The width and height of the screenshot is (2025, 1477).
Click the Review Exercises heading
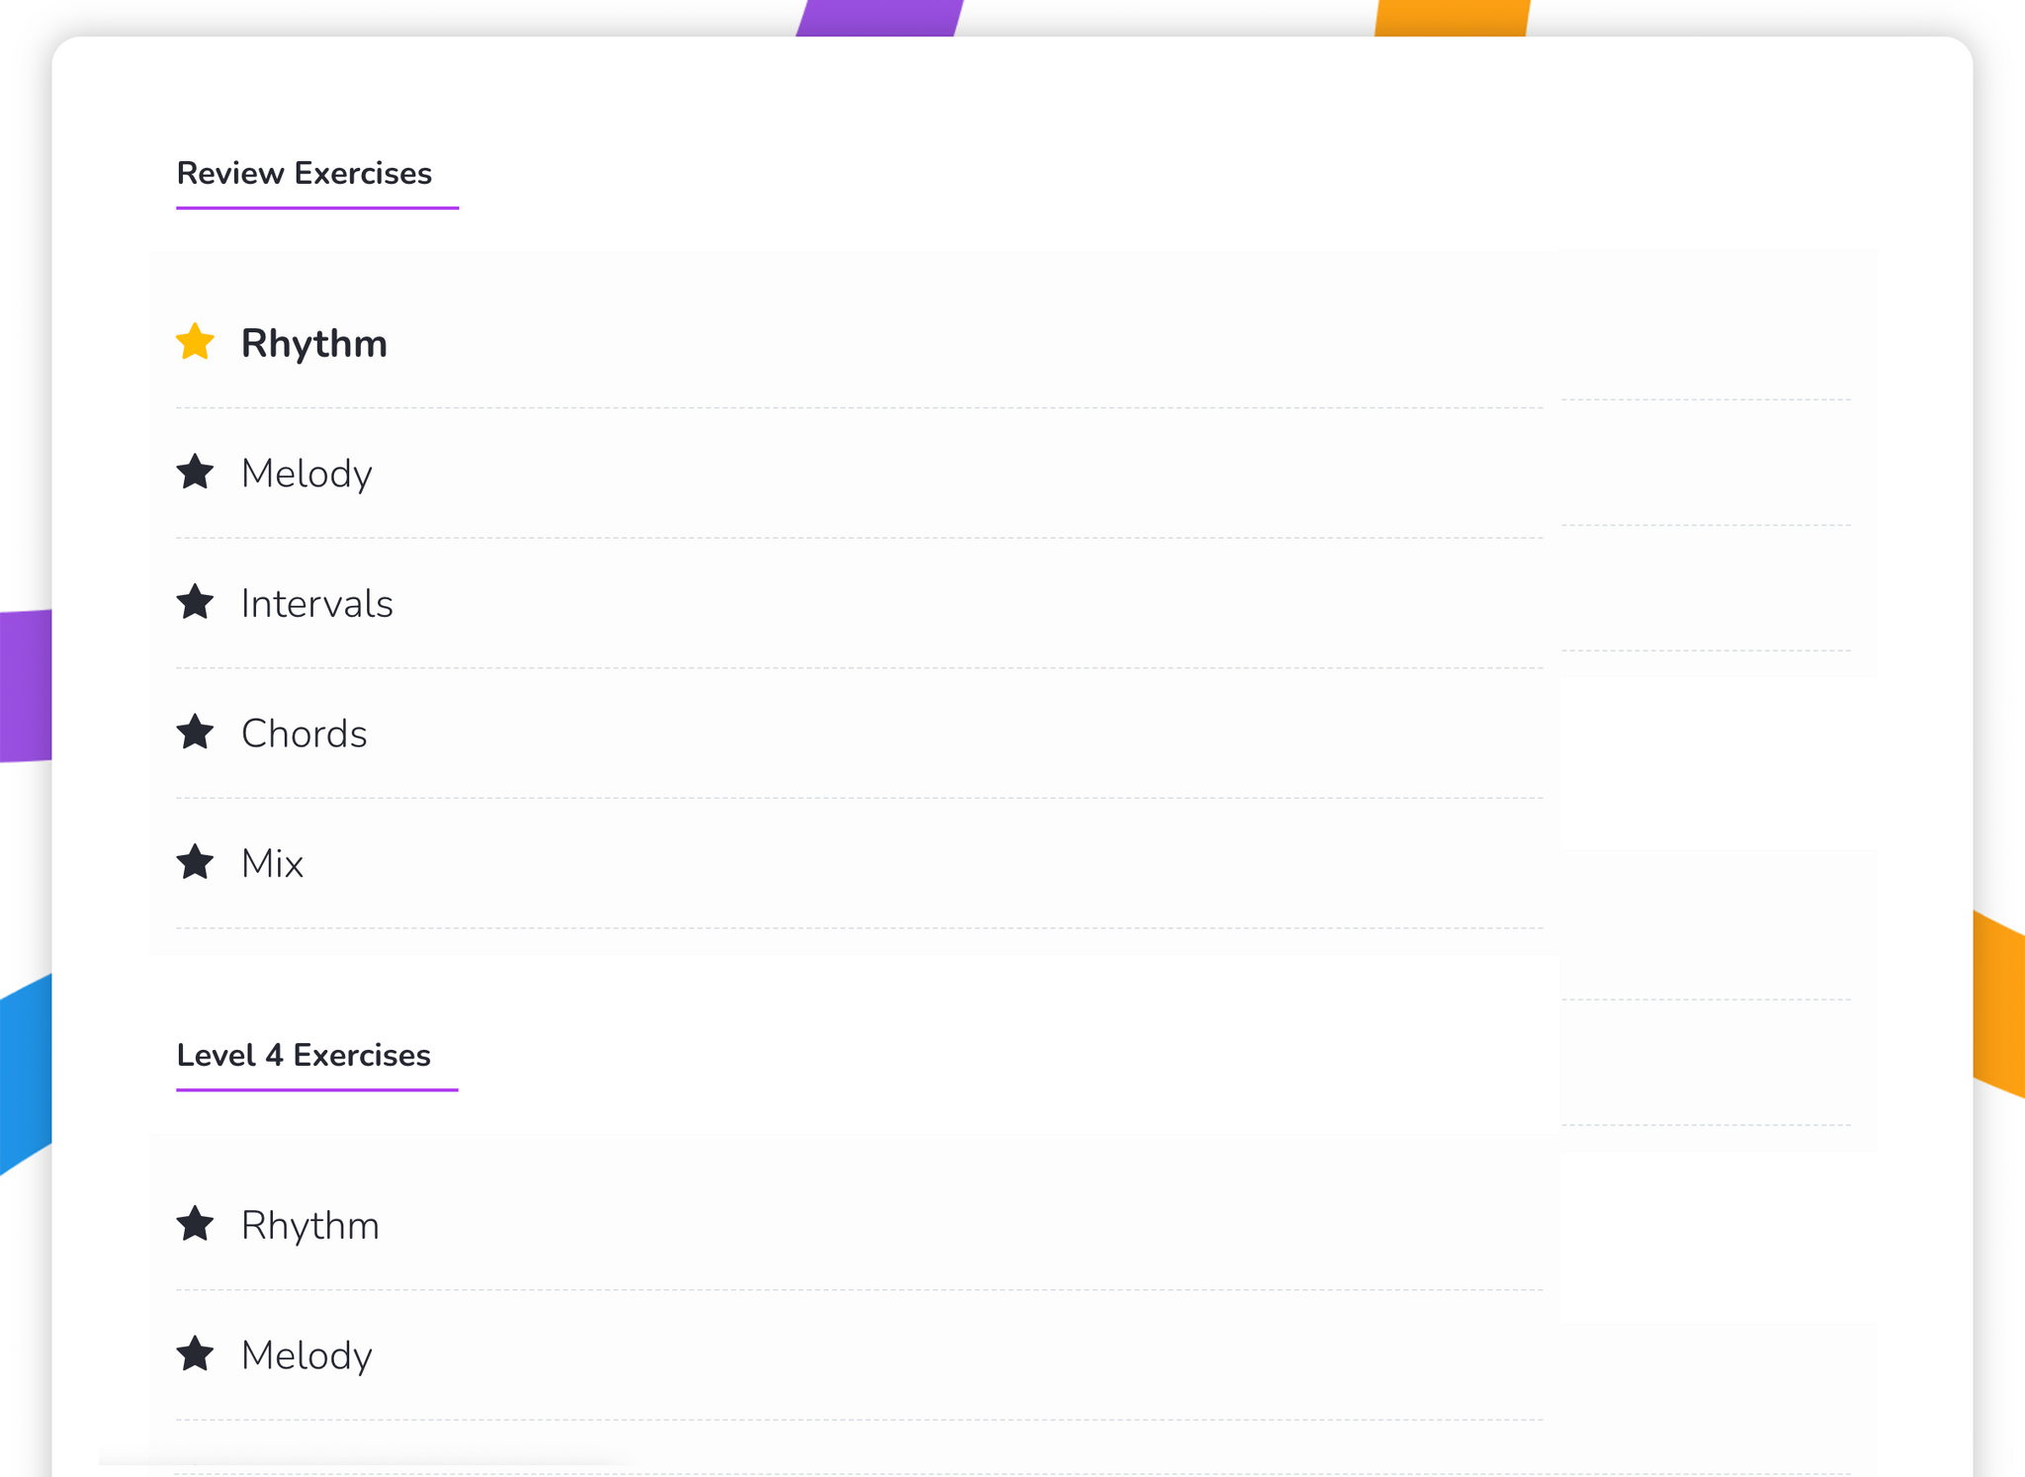[305, 173]
